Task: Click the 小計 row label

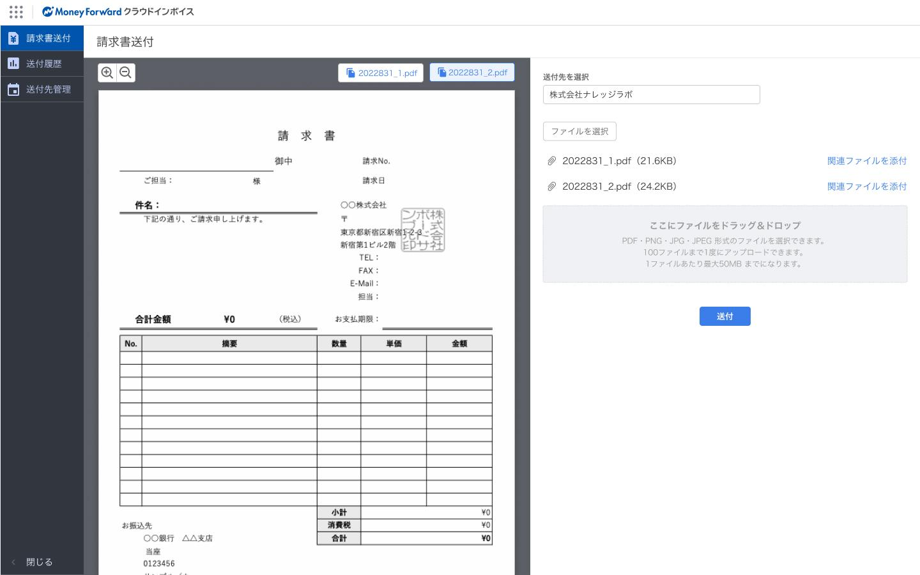Action: [339, 513]
